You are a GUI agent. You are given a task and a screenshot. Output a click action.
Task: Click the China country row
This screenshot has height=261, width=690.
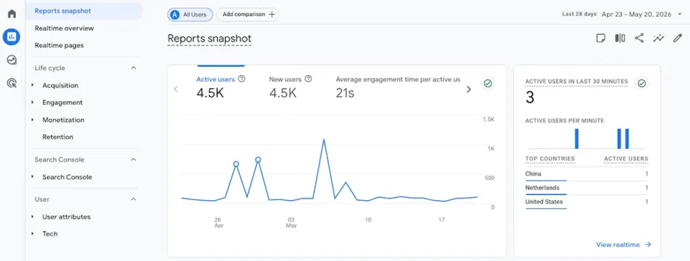(x=587, y=174)
